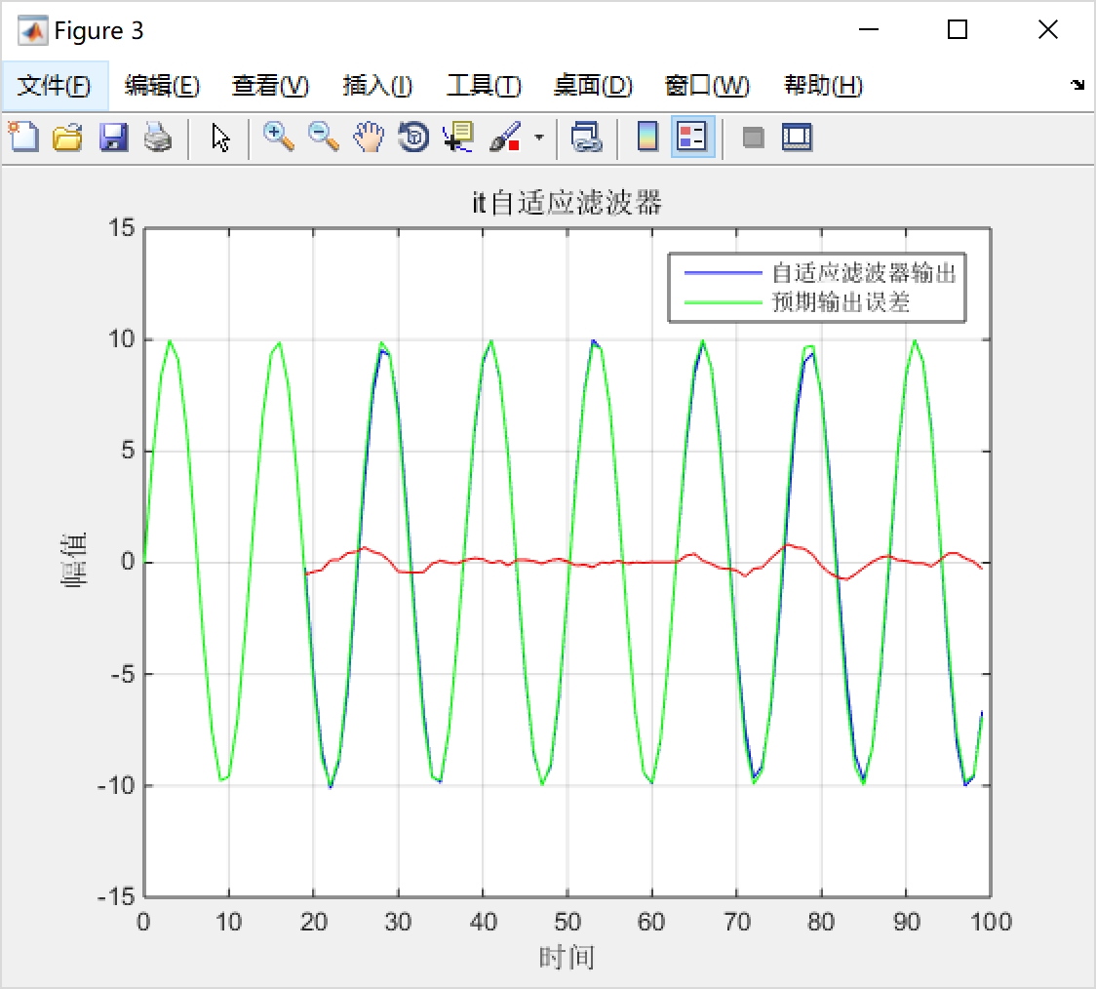Click the plot title 自适应滤波器
The image size is (1096, 989).
click(567, 203)
